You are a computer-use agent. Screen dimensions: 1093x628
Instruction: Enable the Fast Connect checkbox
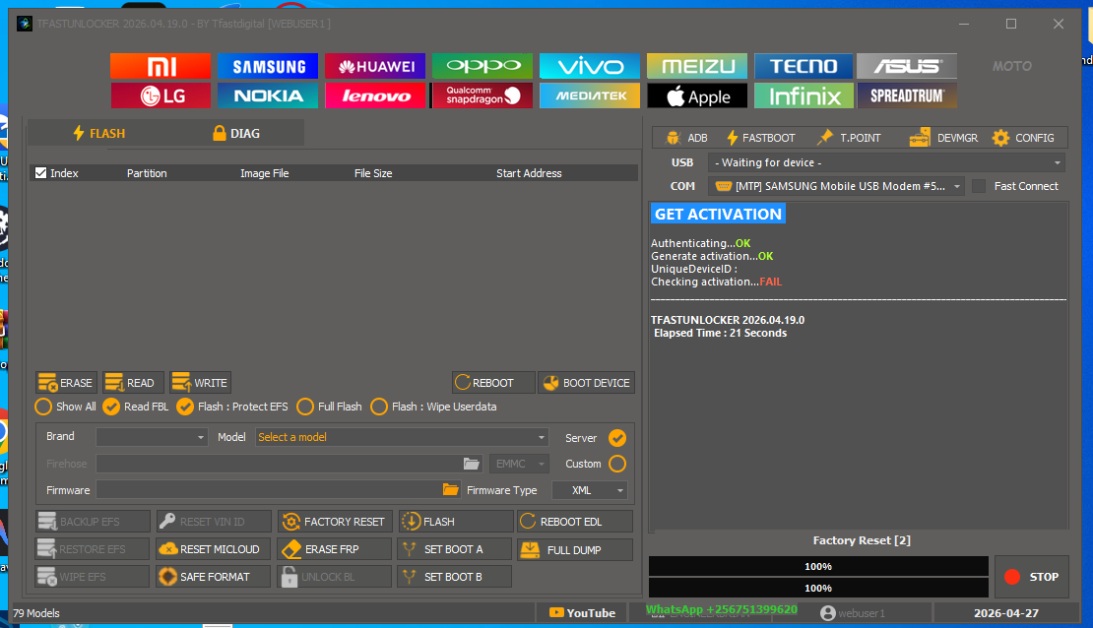tap(979, 186)
